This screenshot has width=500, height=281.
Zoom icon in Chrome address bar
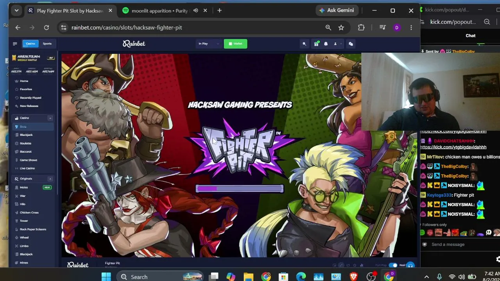pos(328,27)
